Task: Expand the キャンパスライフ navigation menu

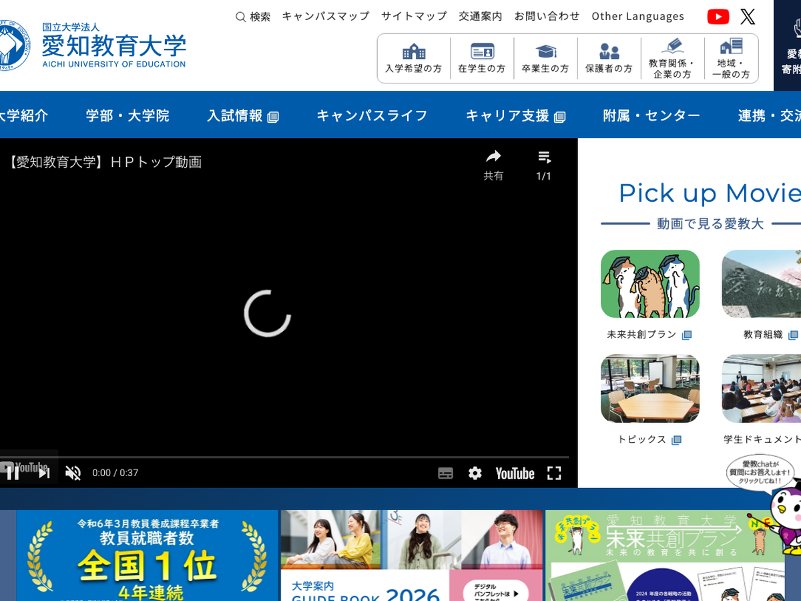Action: [372, 116]
